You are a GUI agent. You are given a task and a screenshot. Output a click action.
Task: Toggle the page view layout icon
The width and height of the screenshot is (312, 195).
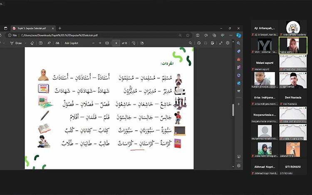[41, 43]
